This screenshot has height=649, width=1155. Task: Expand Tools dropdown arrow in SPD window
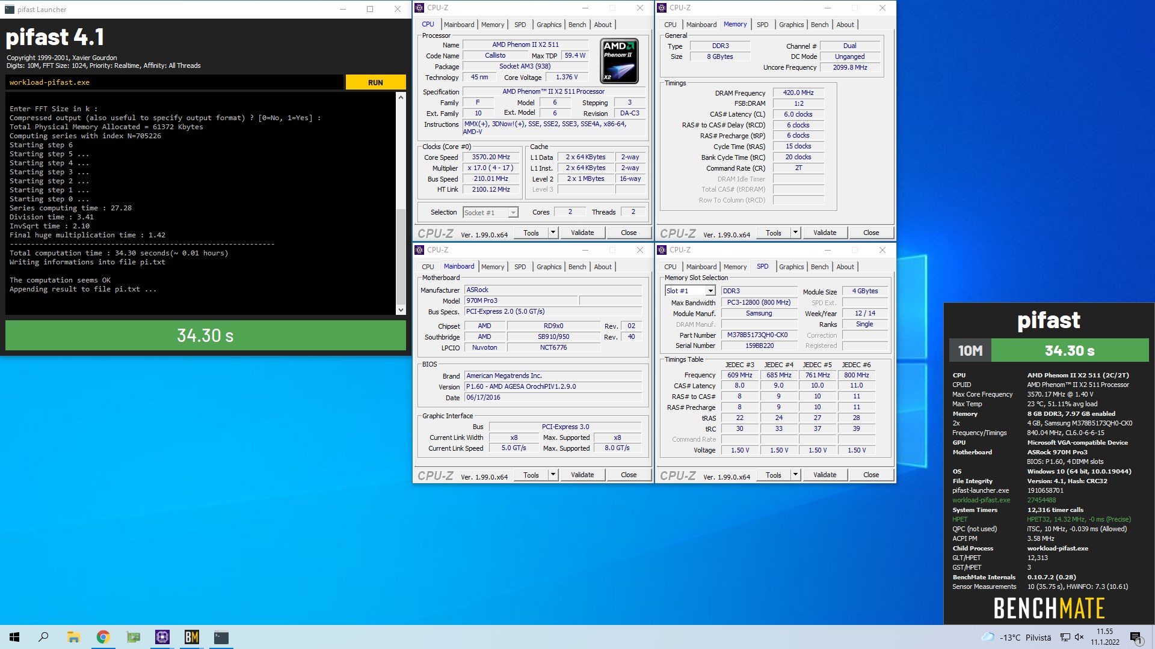pos(795,475)
